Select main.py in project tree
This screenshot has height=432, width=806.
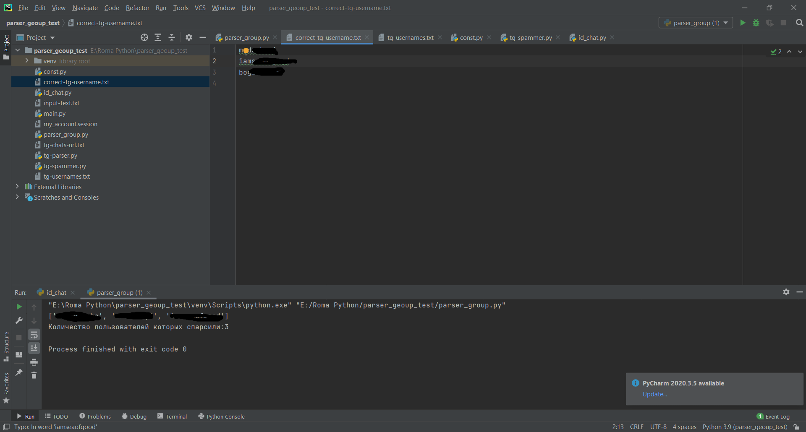[x=55, y=114]
